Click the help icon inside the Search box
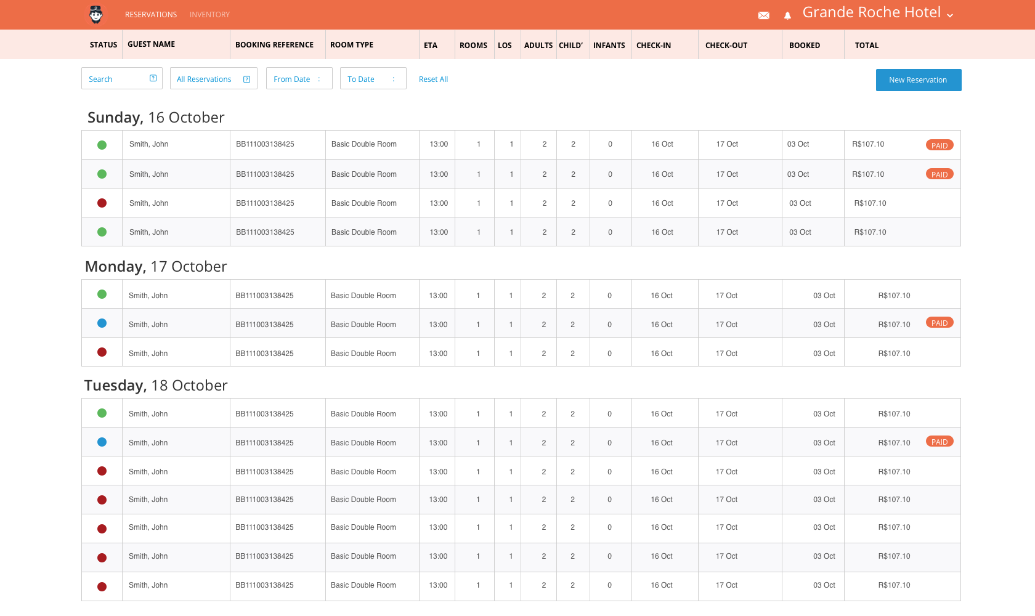The height and width of the screenshot is (616, 1035). coord(153,78)
